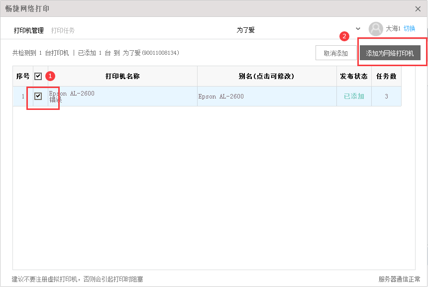The height and width of the screenshot is (287, 428).
Task: Toggle the select-all checkbox in table header
Action: (38, 76)
